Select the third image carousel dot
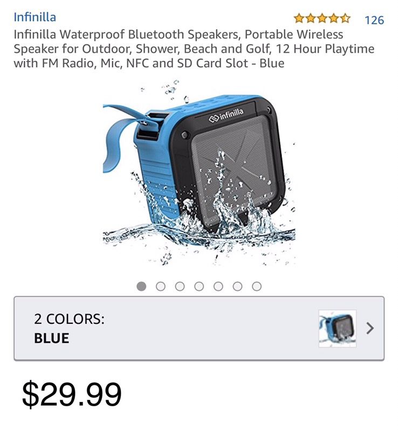Screen dimensions: 398x431 pos(180,287)
